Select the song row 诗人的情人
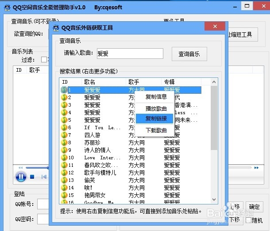The image size is (270, 231). (x=131, y=150)
